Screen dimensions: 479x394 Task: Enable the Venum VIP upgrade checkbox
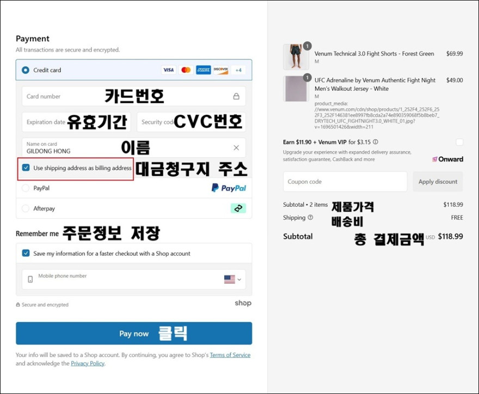(459, 142)
